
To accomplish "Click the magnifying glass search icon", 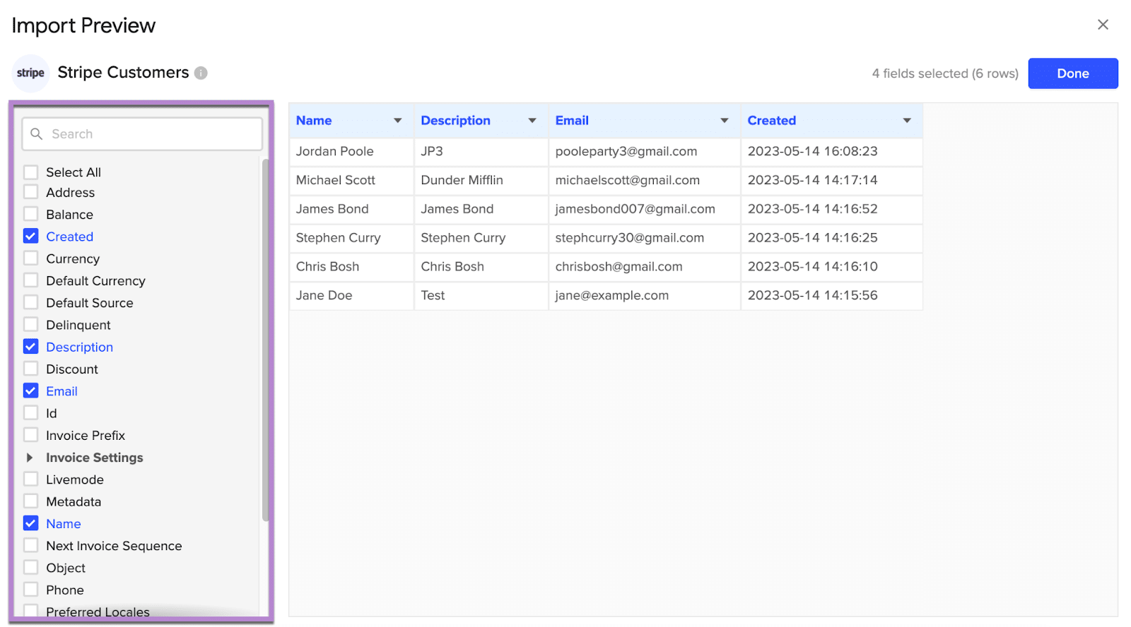I will [37, 134].
